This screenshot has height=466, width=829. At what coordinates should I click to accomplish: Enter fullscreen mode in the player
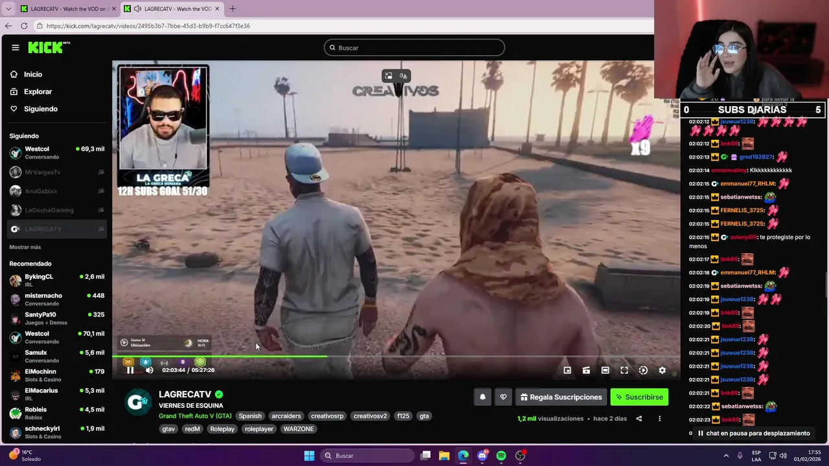624,370
